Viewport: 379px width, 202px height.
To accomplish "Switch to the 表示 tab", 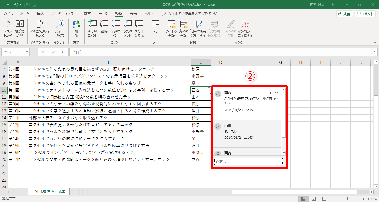I will coord(133,14).
